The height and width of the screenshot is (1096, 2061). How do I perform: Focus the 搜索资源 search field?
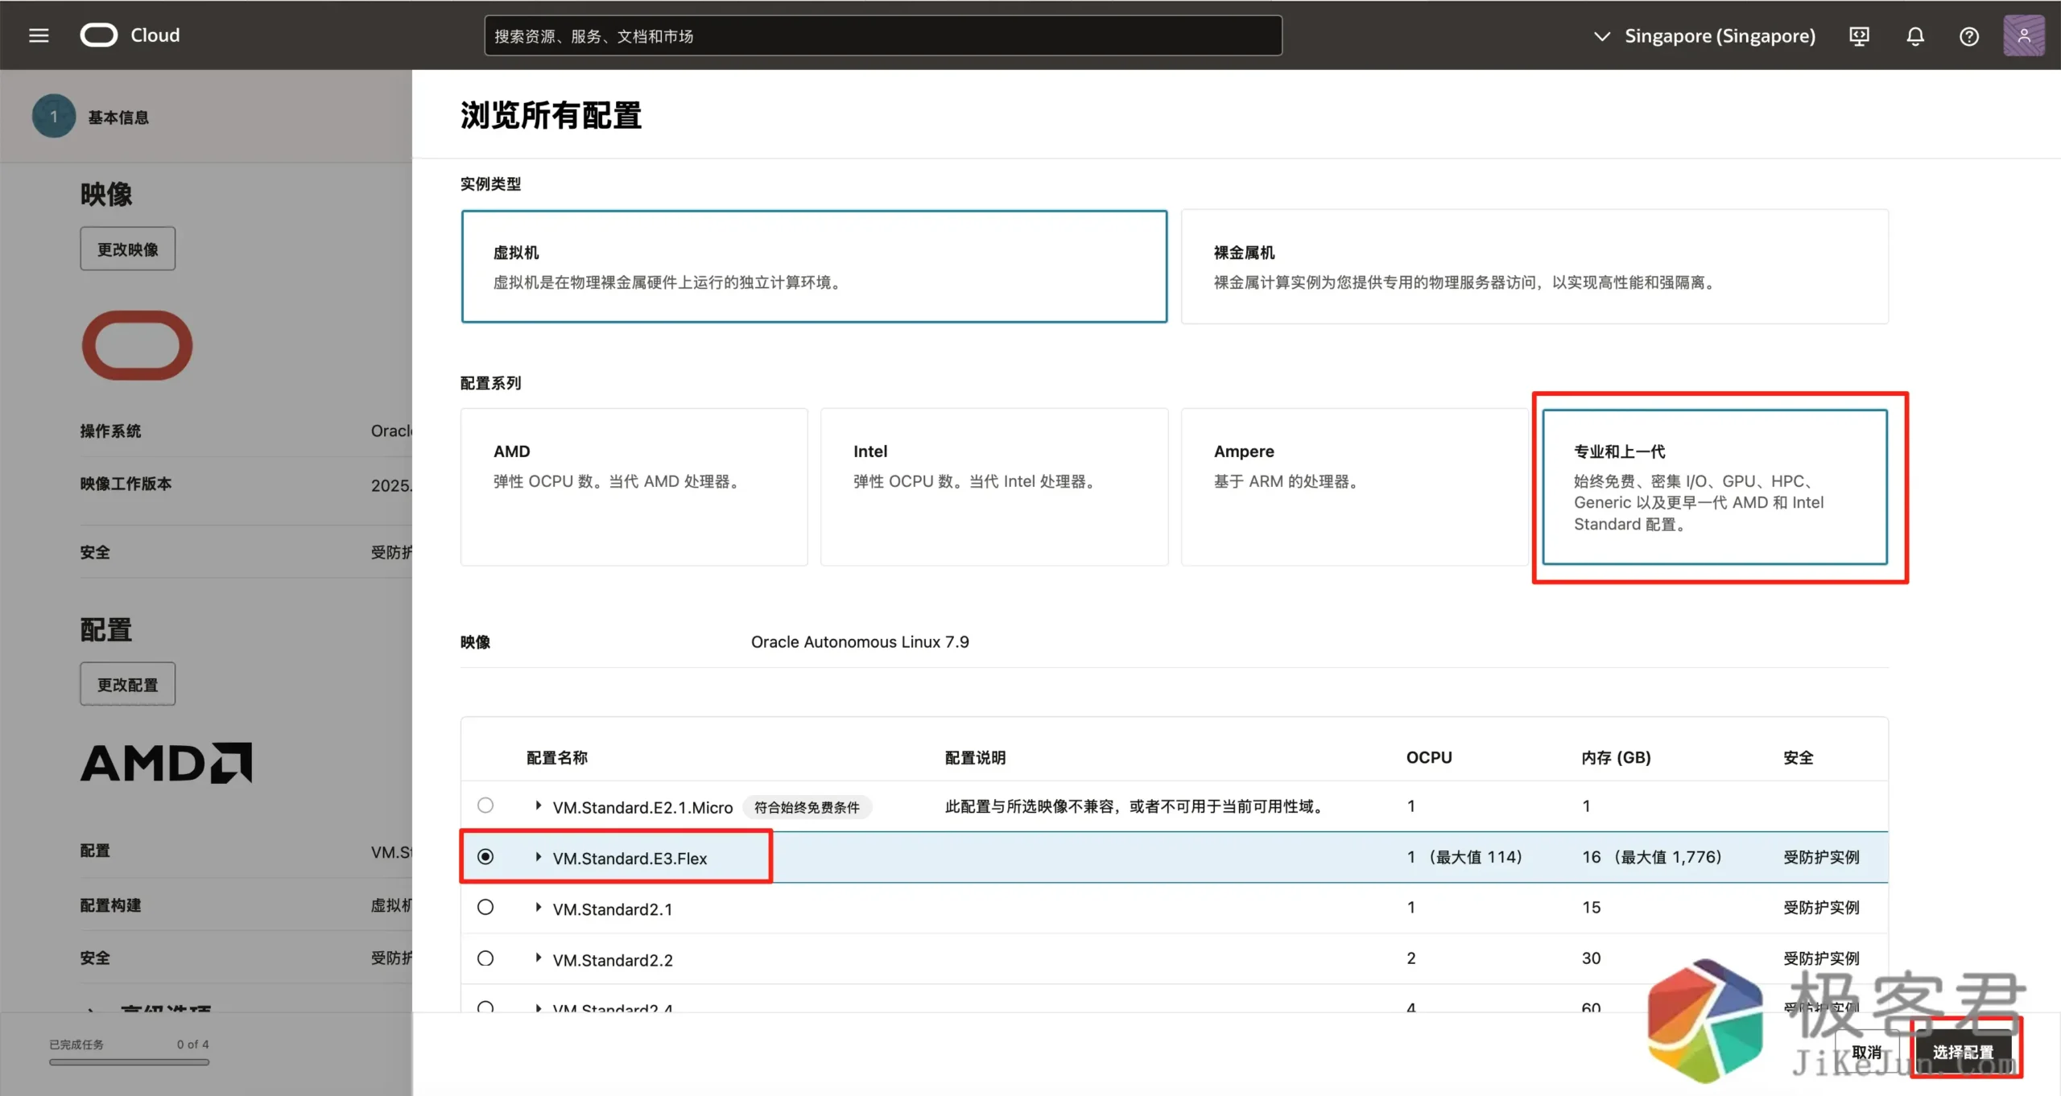click(882, 35)
